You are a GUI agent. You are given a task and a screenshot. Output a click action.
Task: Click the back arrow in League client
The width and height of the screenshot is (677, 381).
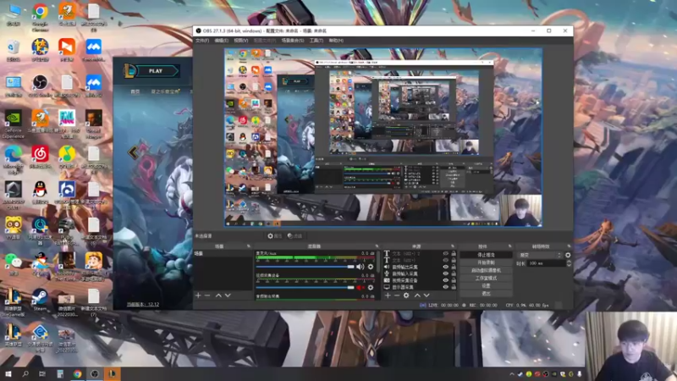tap(133, 152)
